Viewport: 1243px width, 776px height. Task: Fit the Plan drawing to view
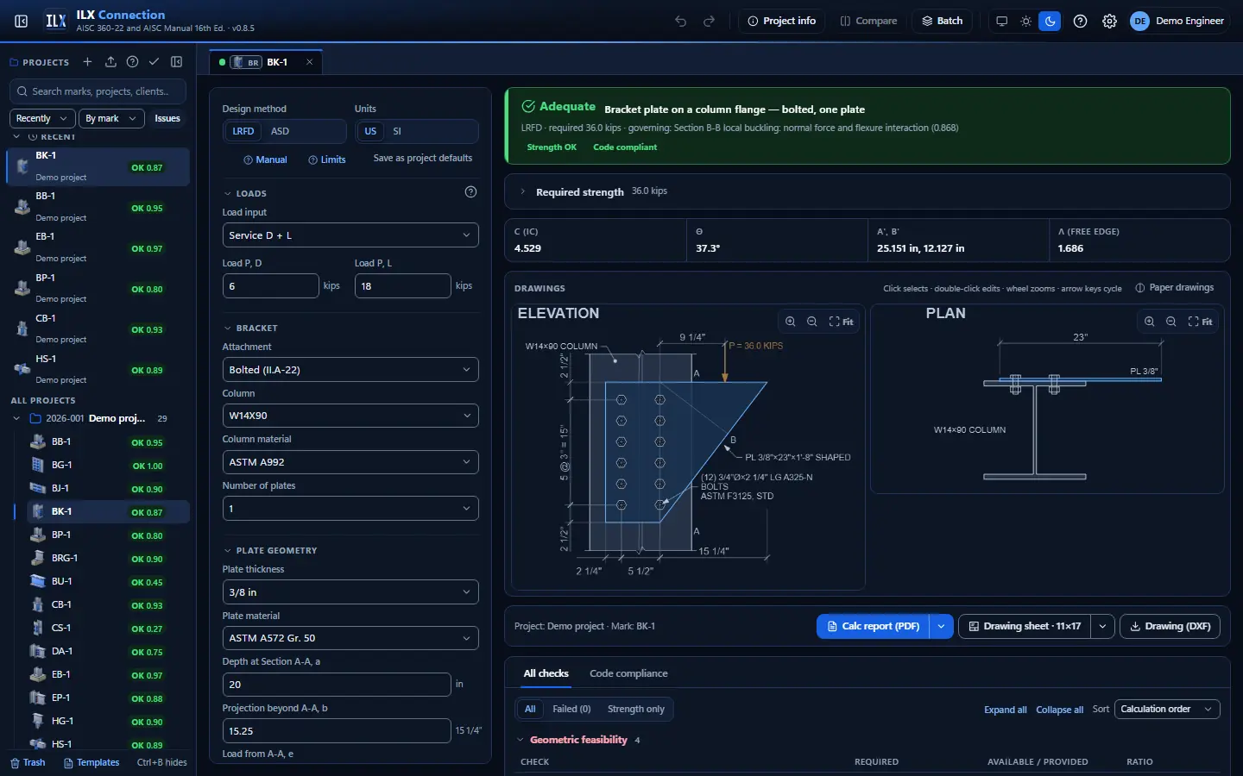(x=1200, y=322)
